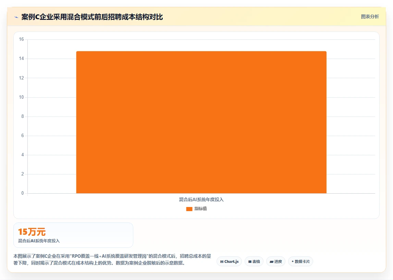The image size is (393, 280).
Task: Select the 表格 tag button
Action: click(254, 261)
